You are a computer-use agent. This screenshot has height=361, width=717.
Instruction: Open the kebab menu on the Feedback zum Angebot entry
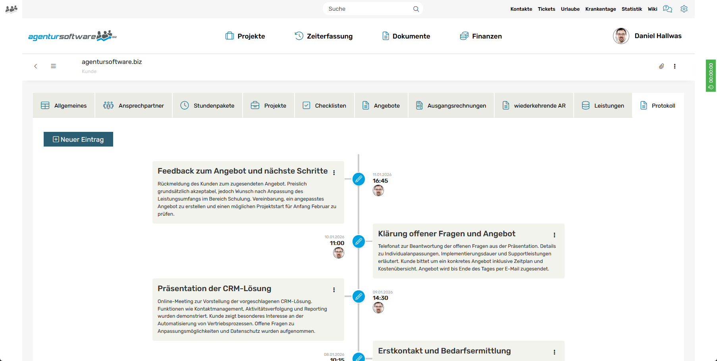pos(334,172)
